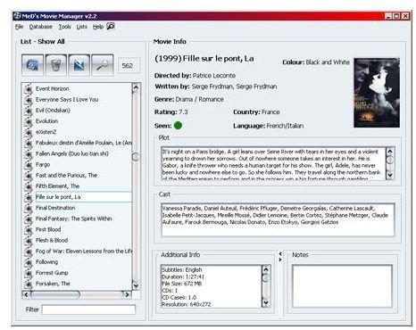This screenshot has width=416, height=330.
Task: Click the Add movie toolbar button
Action: click(x=32, y=65)
